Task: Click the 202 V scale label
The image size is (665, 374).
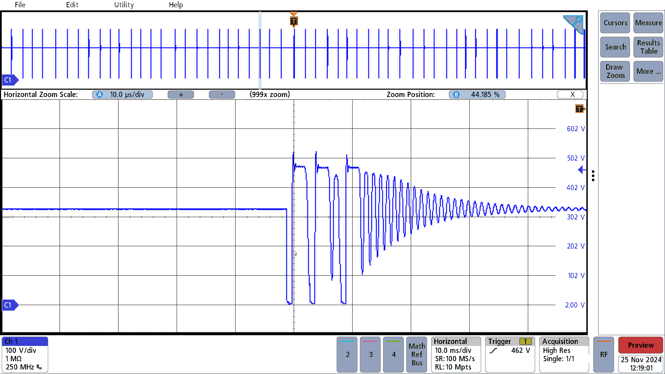Action: click(x=576, y=246)
